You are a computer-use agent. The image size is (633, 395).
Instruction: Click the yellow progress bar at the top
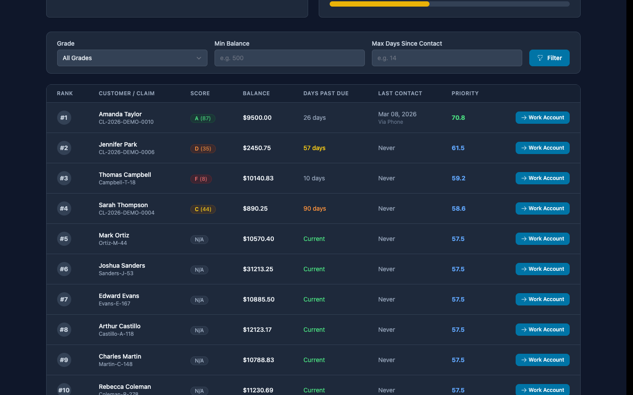379,4
